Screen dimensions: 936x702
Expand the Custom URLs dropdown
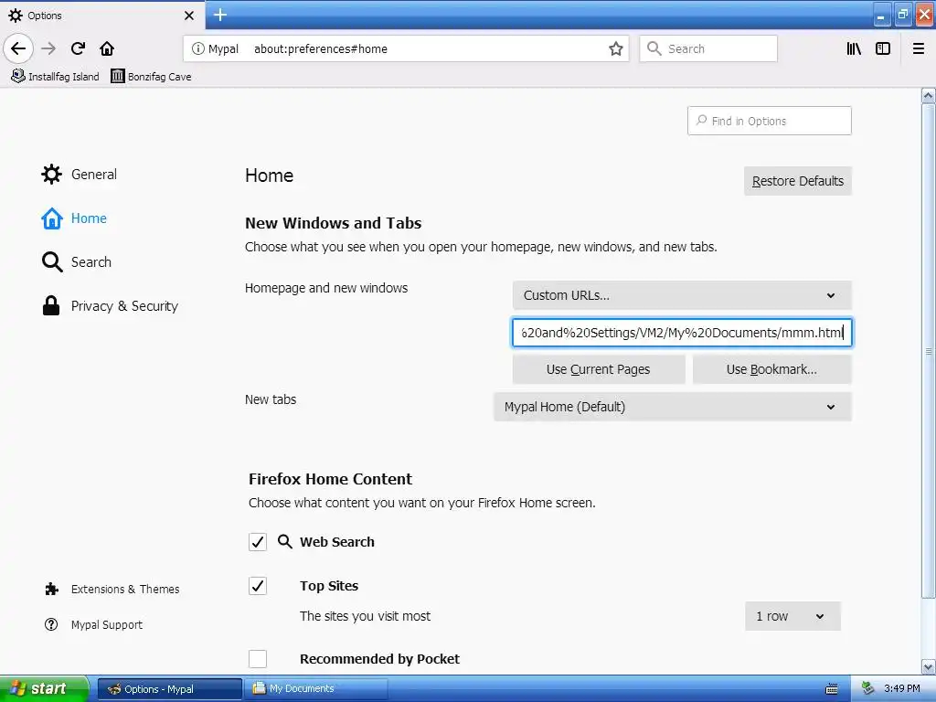coord(682,295)
